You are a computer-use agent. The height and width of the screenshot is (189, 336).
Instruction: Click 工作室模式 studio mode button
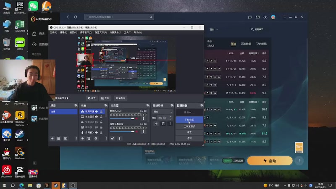coord(189,126)
